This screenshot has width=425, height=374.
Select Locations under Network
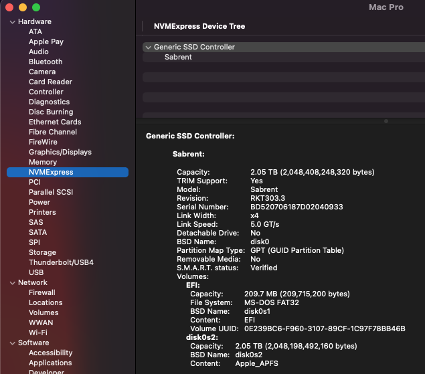click(46, 302)
